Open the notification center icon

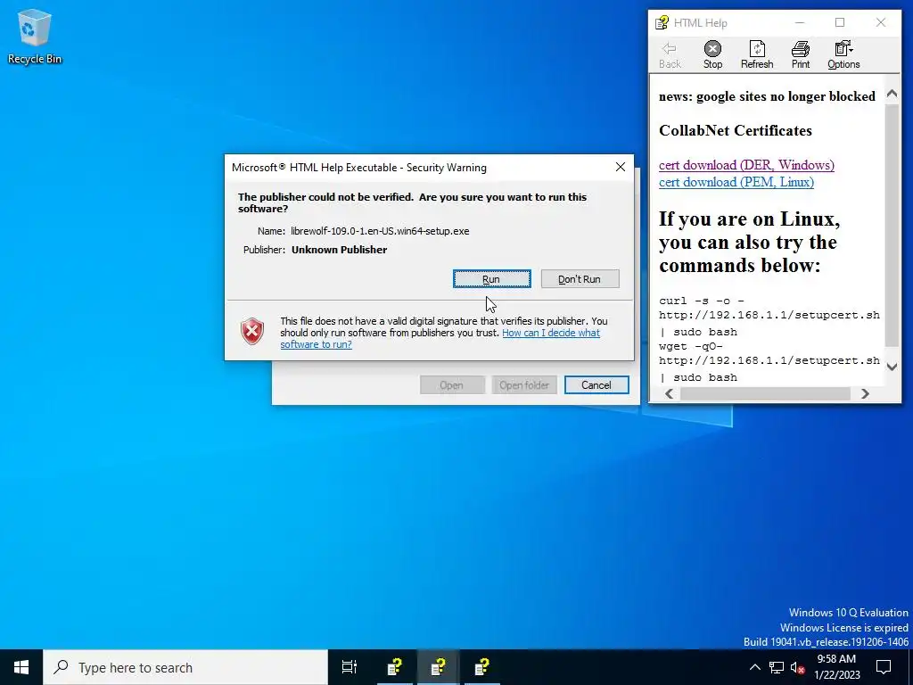click(884, 667)
